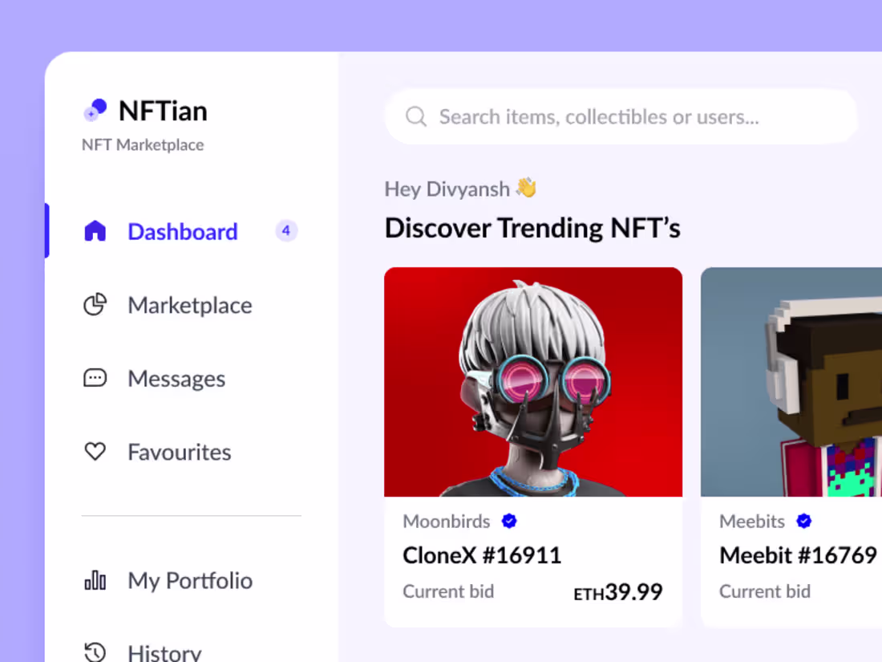Click the CloneX NFT thumbnail image
The height and width of the screenshot is (662, 882).
click(x=533, y=381)
